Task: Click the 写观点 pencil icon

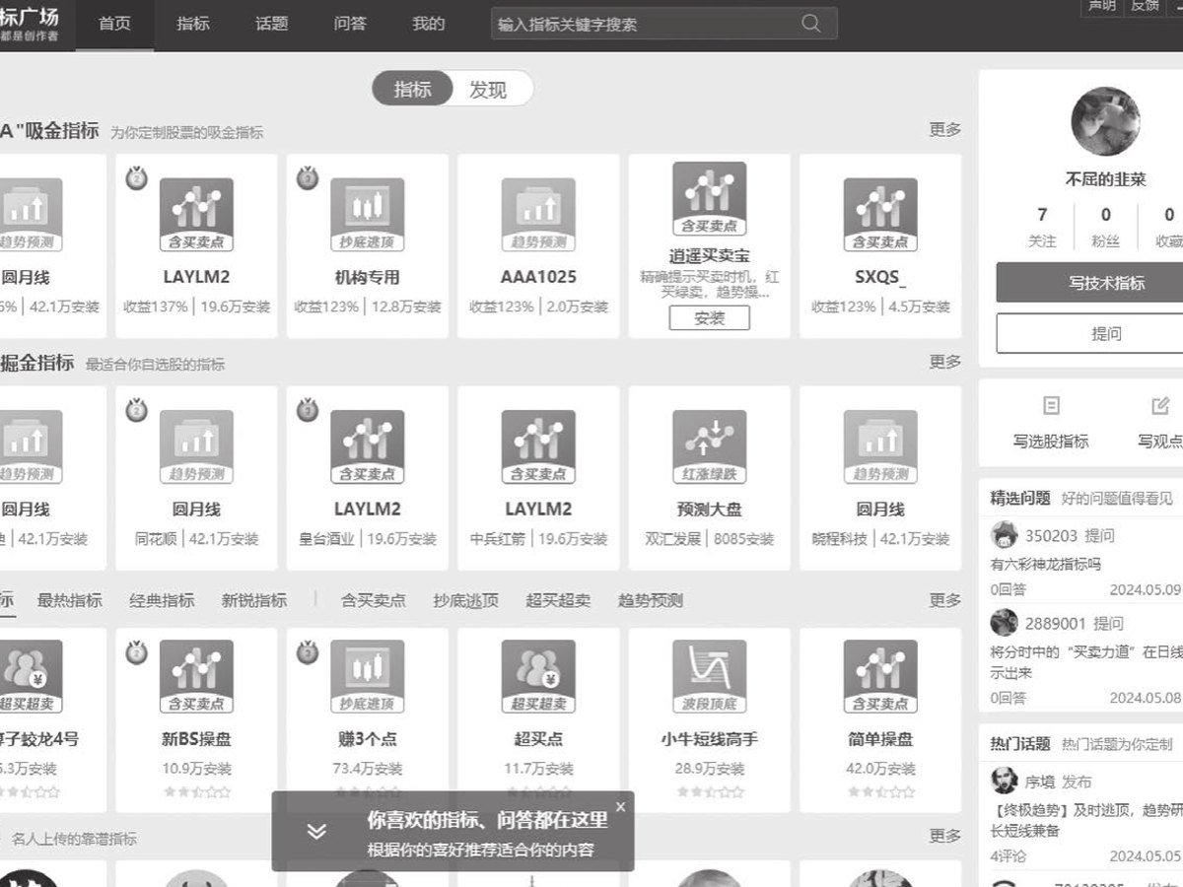Action: (x=1160, y=405)
